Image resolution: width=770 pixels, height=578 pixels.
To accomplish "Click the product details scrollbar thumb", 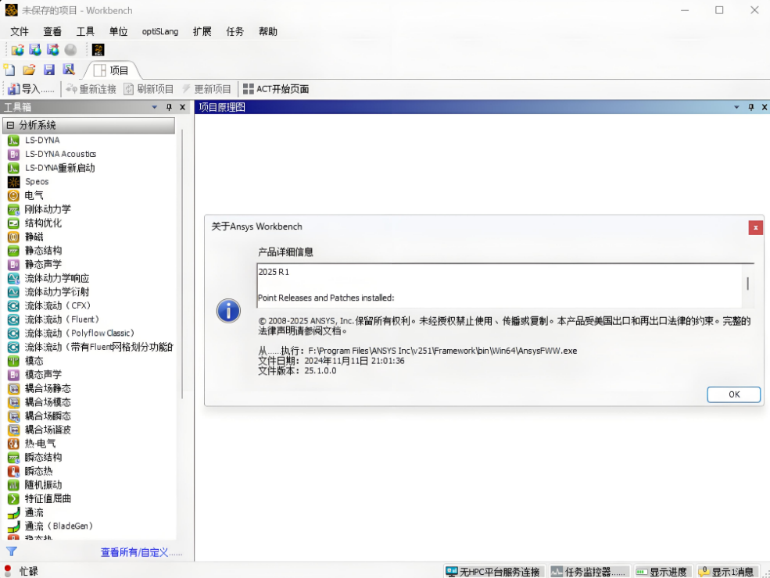I will pos(747,284).
